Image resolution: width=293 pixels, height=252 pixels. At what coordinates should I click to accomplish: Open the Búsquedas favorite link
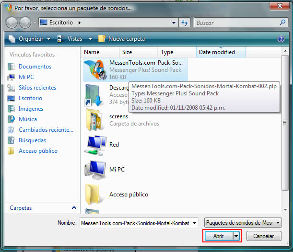point(32,140)
